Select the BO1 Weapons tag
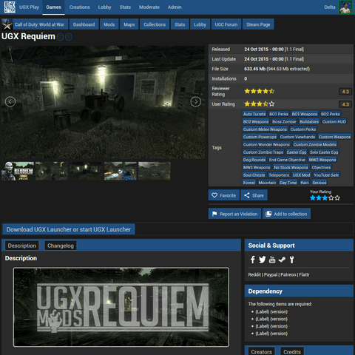355x355 pixels. pos(305,114)
